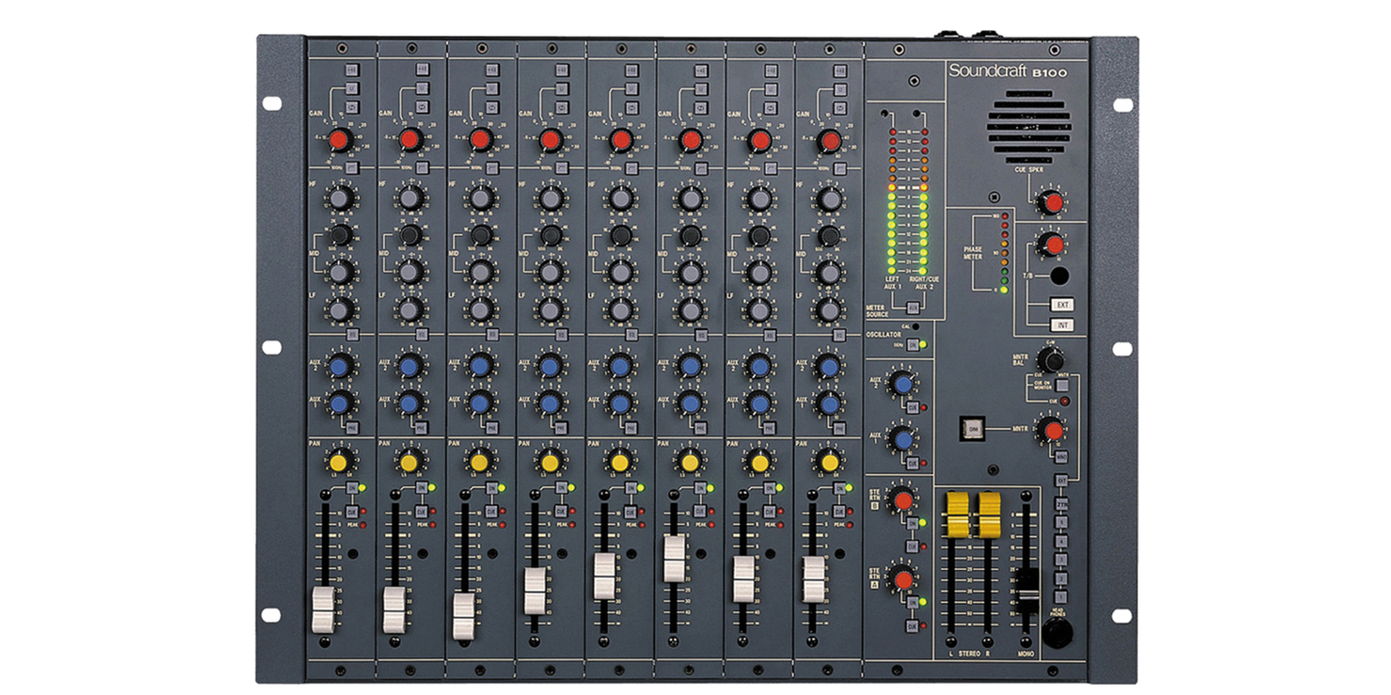1391x695 pixels.
Task: Toggle the EQ switch on channel 6
Action: [701, 335]
